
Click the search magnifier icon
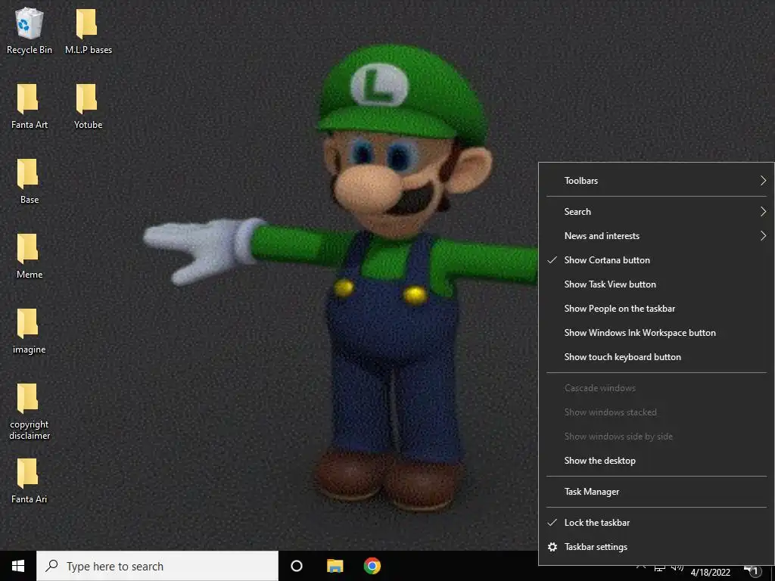coord(51,566)
